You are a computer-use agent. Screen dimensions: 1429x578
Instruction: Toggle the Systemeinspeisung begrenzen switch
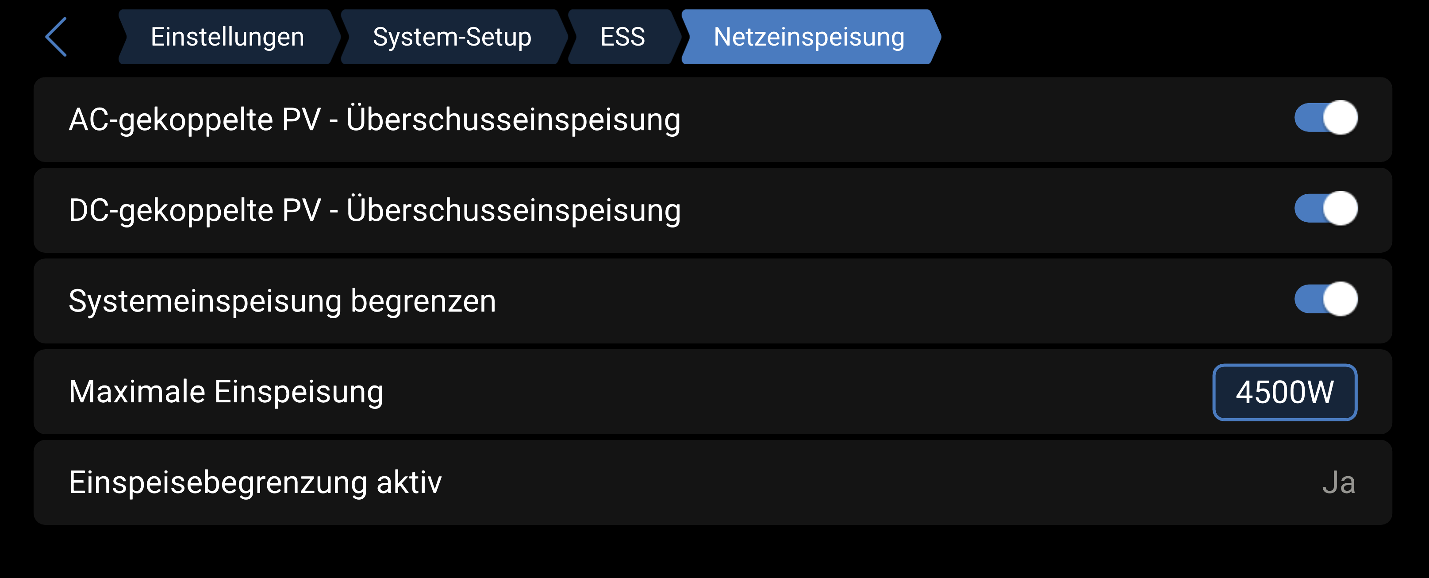click(1326, 300)
